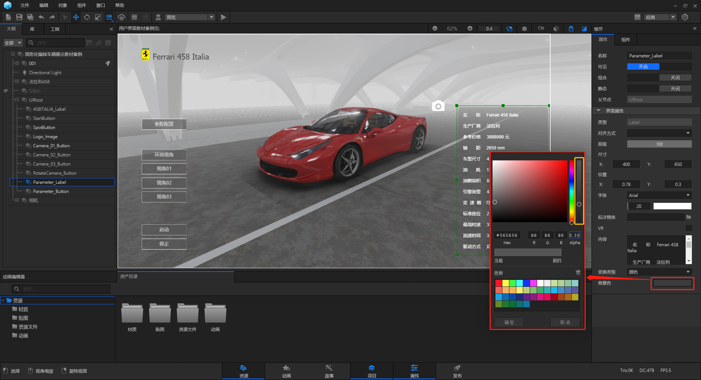
Task: Click the camera view icon in the viewport bar
Action: coord(541,28)
